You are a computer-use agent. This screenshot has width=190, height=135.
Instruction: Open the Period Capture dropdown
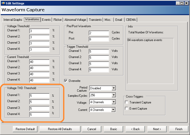point(114,88)
